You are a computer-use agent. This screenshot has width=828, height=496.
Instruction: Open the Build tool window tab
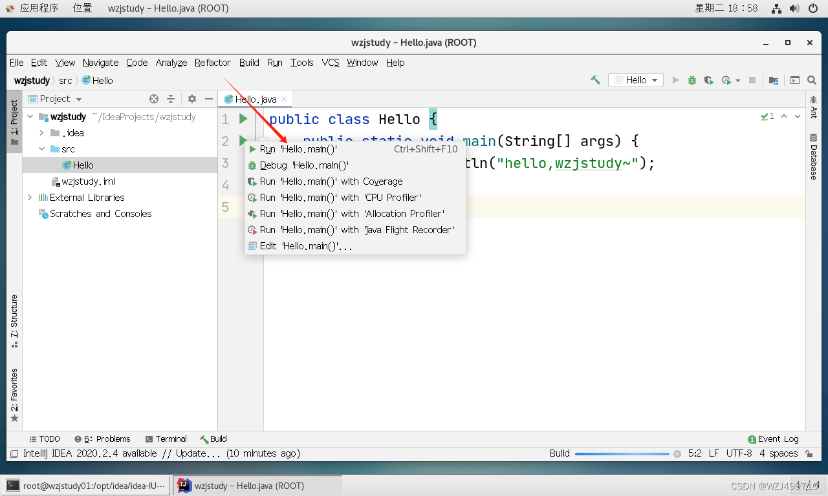pos(213,439)
